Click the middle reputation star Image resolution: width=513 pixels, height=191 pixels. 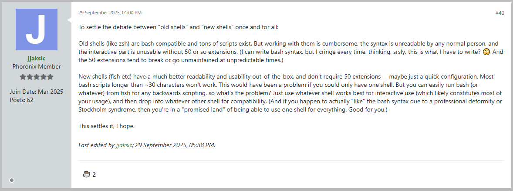coord(37,77)
